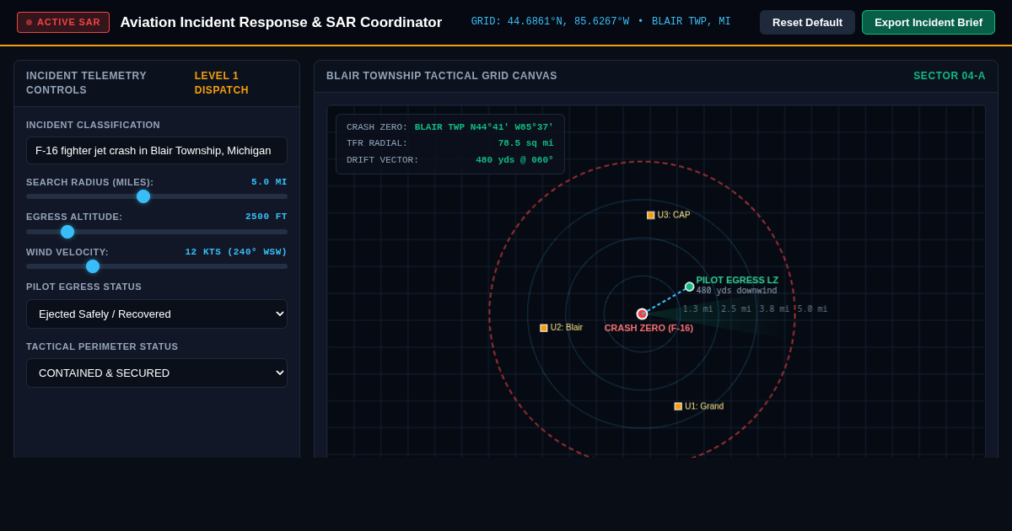The height and width of the screenshot is (531, 1012).
Task: Click the TFR Radial 78.5 sq mi value
Action: point(525,143)
